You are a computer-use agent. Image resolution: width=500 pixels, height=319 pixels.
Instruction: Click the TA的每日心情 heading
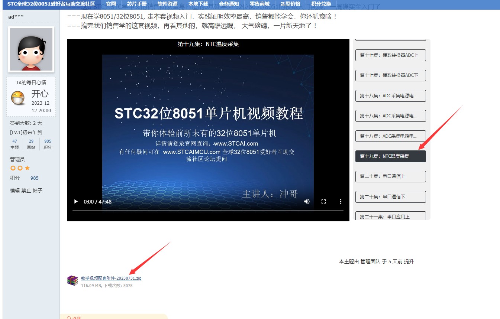click(x=31, y=82)
